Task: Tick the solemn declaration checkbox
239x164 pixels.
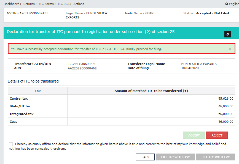Action: (11, 144)
